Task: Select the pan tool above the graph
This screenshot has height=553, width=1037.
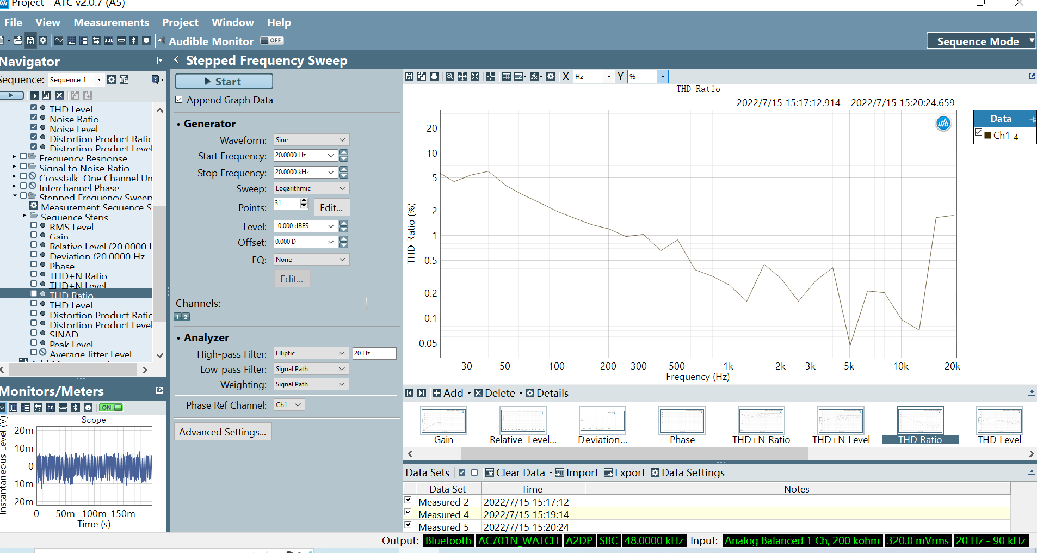Action: coord(462,76)
